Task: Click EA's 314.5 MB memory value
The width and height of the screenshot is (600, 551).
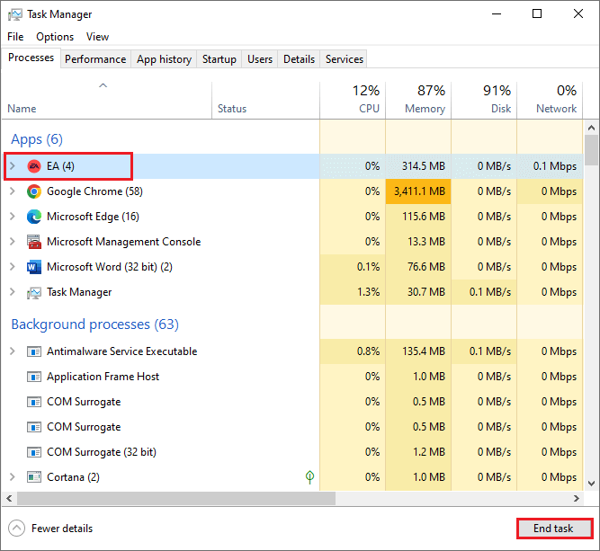Action: tap(423, 166)
